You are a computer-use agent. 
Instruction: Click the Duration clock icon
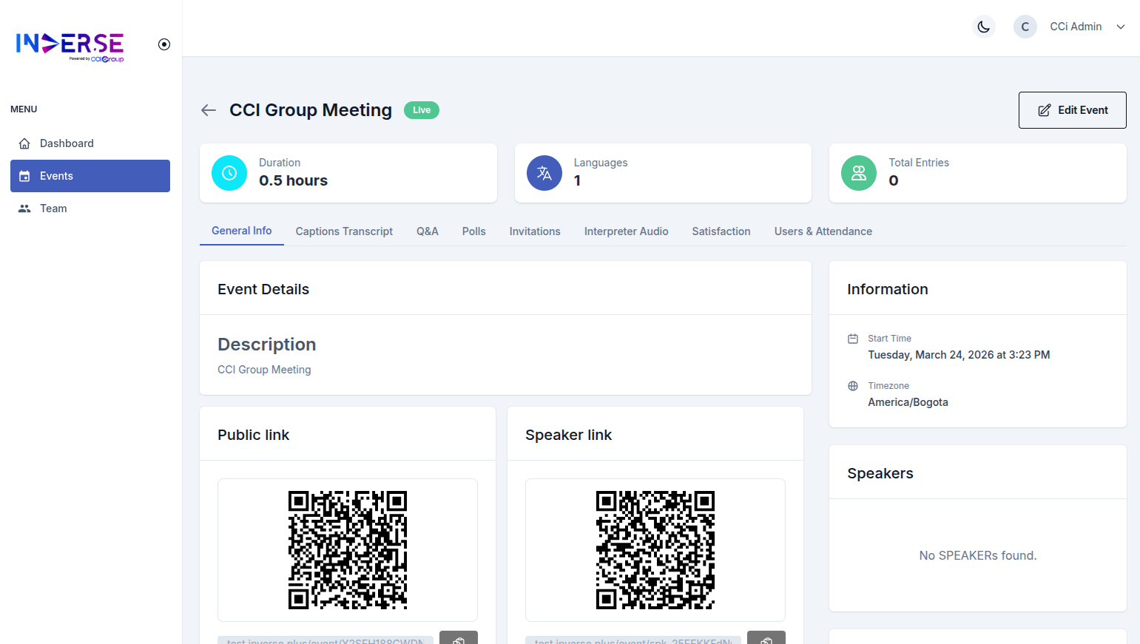[229, 173]
